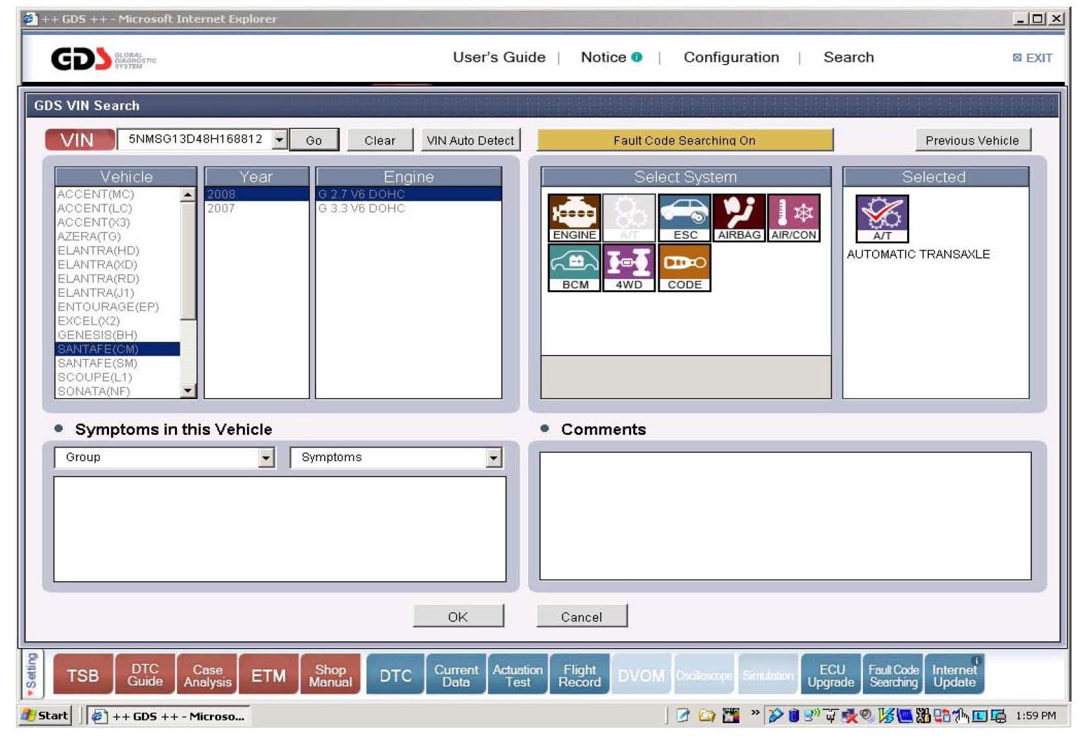The width and height of the screenshot is (1090, 737).
Task: Select the CODE system icon
Action: coord(684,267)
